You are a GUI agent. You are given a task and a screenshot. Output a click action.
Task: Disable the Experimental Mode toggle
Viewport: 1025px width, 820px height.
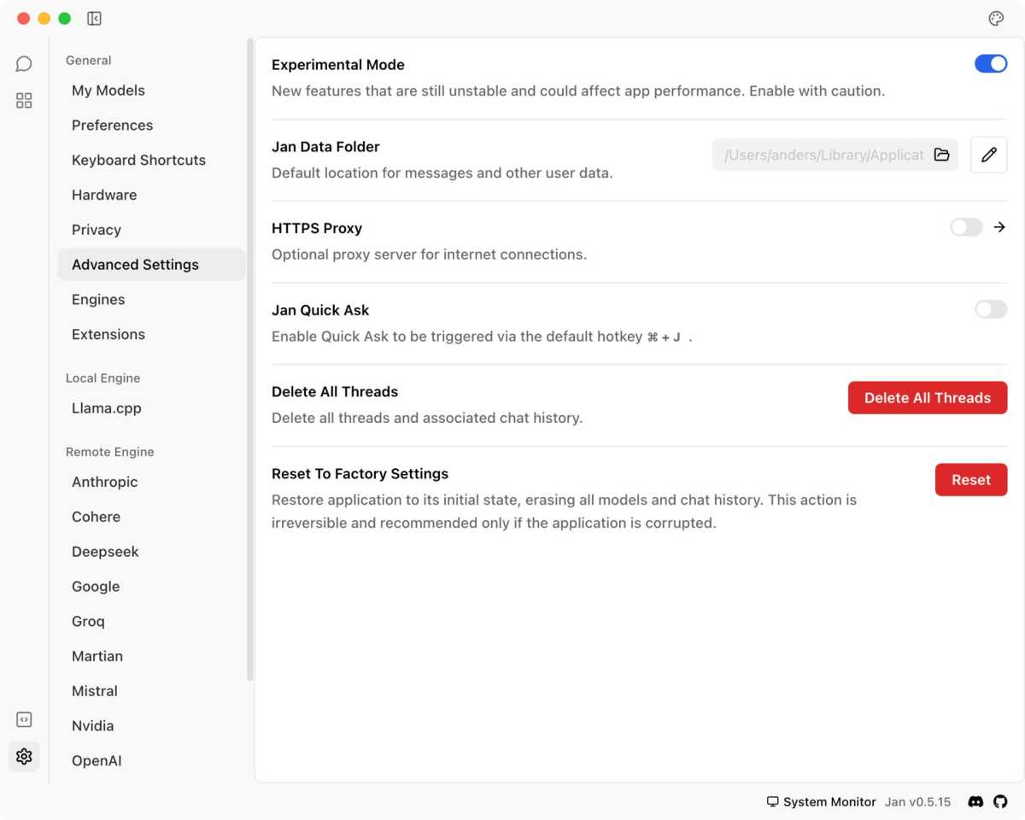tap(991, 64)
